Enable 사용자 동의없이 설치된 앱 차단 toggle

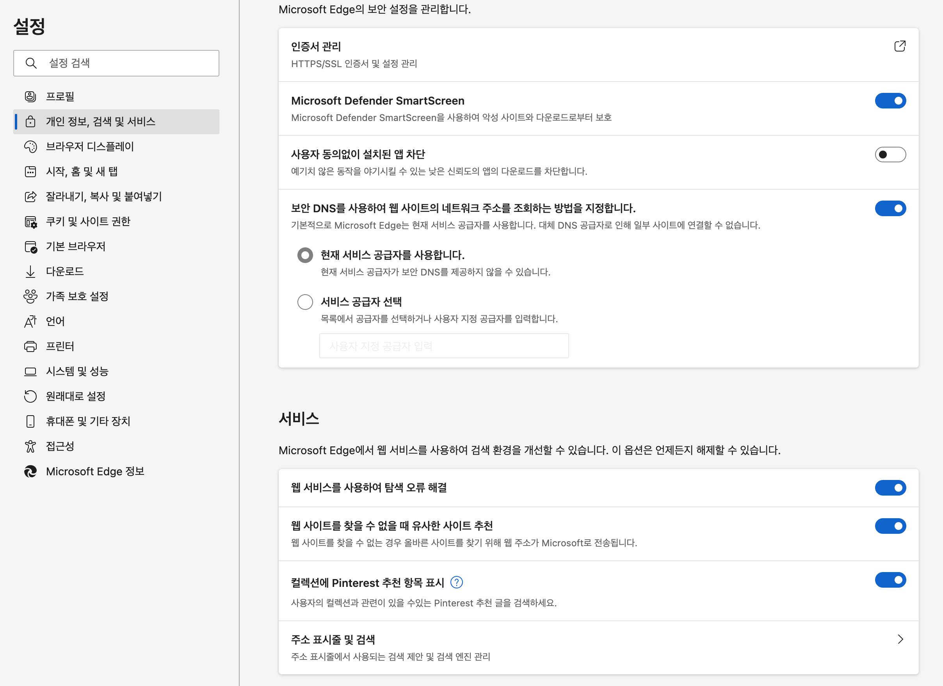coord(890,155)
